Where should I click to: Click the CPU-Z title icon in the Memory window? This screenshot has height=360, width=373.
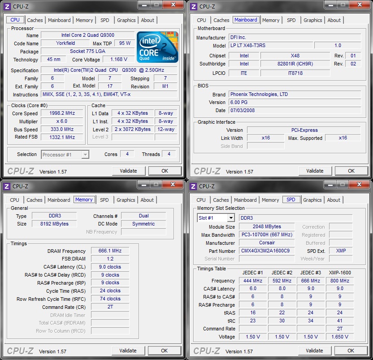coord(7,187)
